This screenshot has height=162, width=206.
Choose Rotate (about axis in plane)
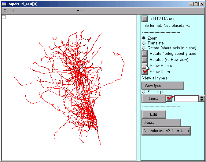click(144, 48)
